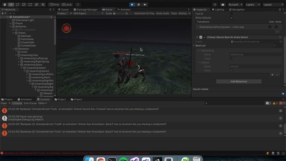The height and width of the screenshot is (161, 286).
Task: Select the Weapon object in Hierarchy
Action: (x=48, y=93)
